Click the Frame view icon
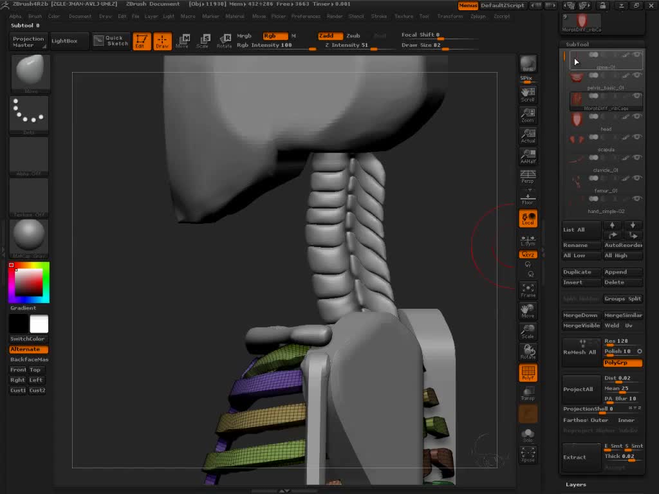This screenshot has width=659, height=494. (x=528, y=290)
